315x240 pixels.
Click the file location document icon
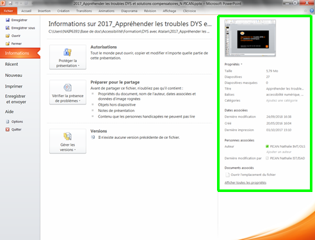point(227,175)
